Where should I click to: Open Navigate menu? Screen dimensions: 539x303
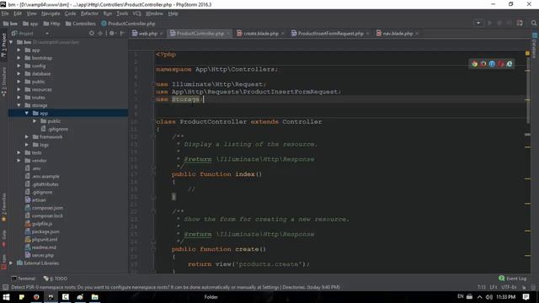[51, 13]
